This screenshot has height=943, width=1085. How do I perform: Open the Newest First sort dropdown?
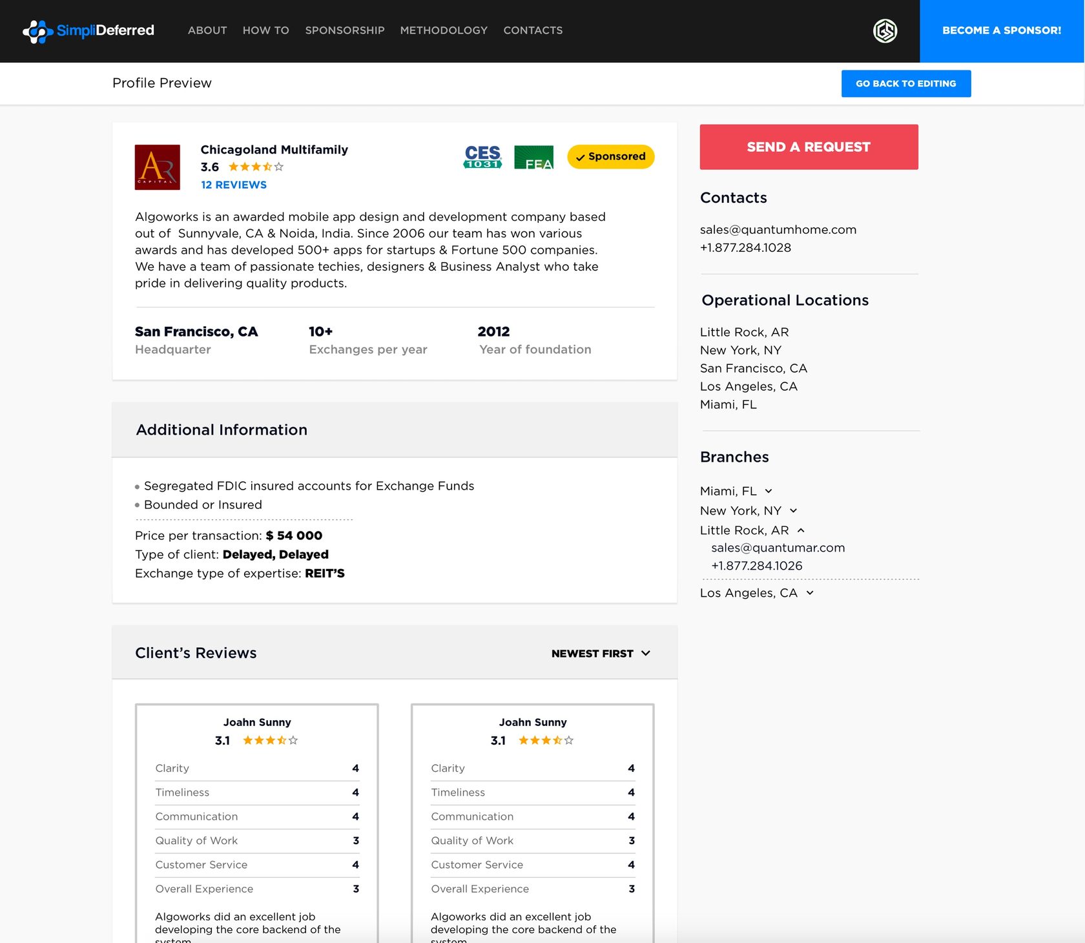601,654
